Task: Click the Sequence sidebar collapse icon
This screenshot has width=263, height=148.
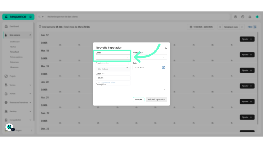Action: click(31, 17)
